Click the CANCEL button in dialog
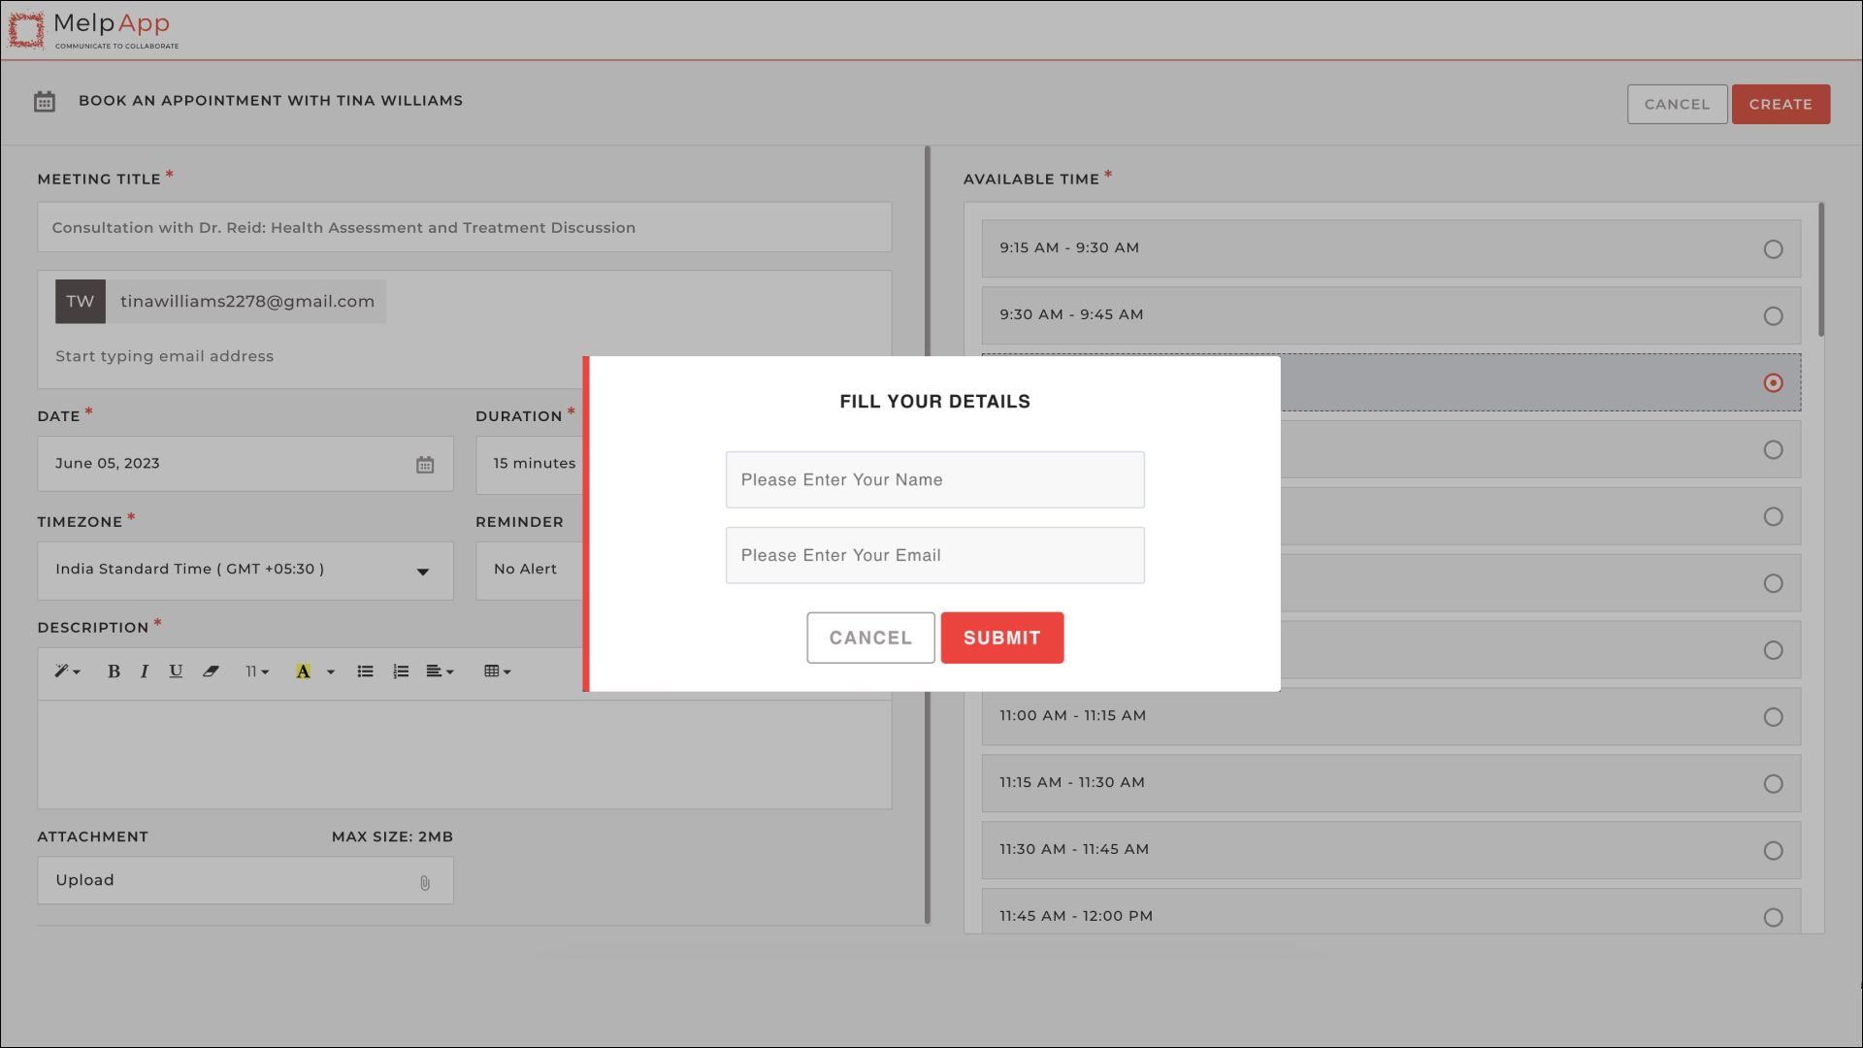1863x1048 pixels. coord(870,638)
